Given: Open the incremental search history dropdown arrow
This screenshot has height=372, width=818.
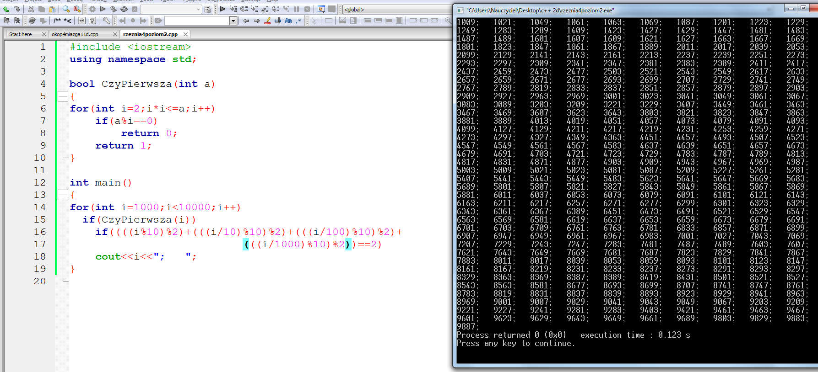Looking at the screenshot, I should pyautogui.click(x=233, y=21).
